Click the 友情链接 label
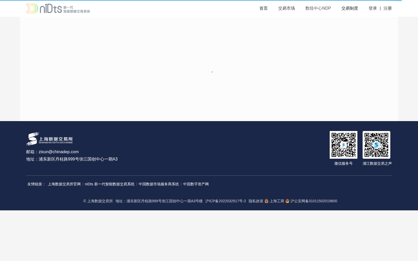Screen dimensions: 418x261 (36, 184)
